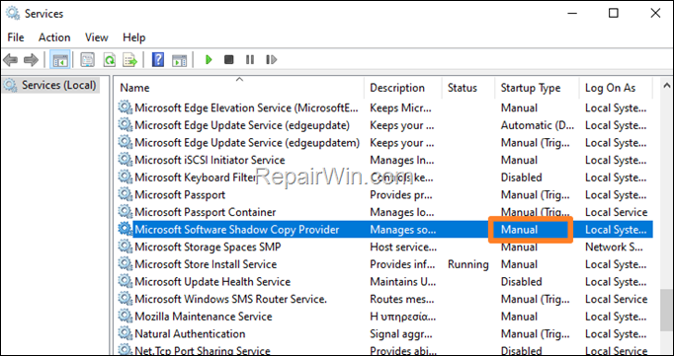This screenshot has width=674, height=356.
Task: Click Host service... description text
Action: (x=403, y=248)
